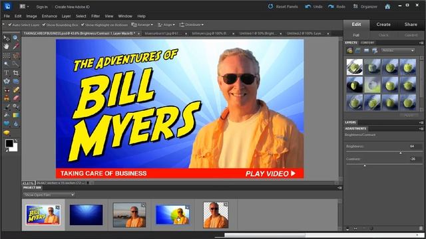Open the Show Open Files dropdown
This screenshot has width=426, height=239.
[x=49, y=195]
